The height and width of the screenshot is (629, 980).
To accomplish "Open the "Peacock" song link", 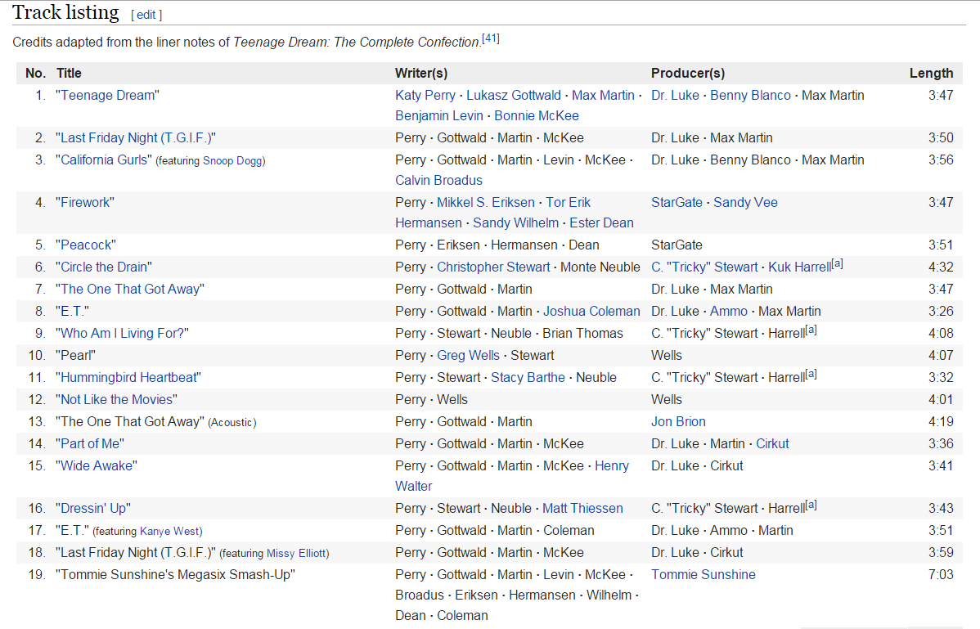I will pos(86,245).
